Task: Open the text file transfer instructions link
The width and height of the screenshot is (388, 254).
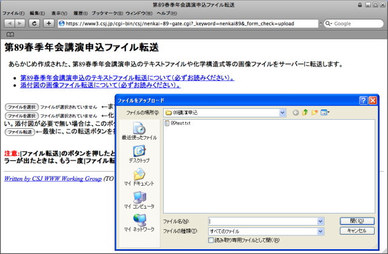Action: 127,77
